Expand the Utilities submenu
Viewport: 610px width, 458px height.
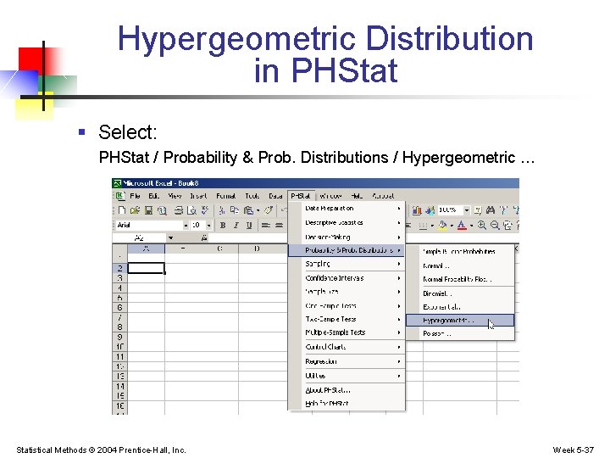[347, 376]
